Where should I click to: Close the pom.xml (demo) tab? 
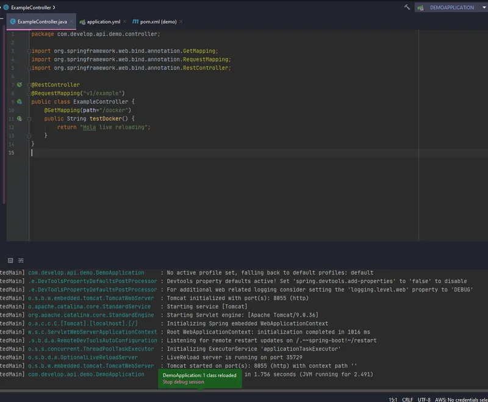(x=181, y=21)
